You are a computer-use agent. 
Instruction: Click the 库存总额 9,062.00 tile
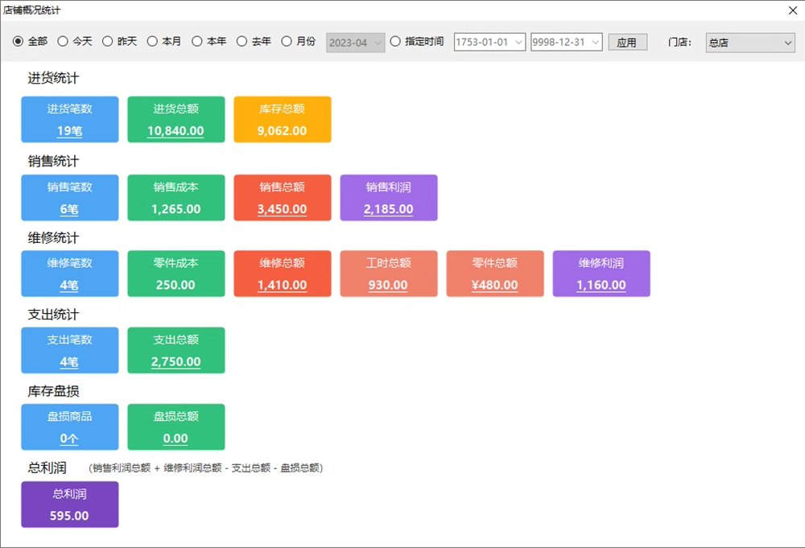pyautogui.click(x=283, y=120)
